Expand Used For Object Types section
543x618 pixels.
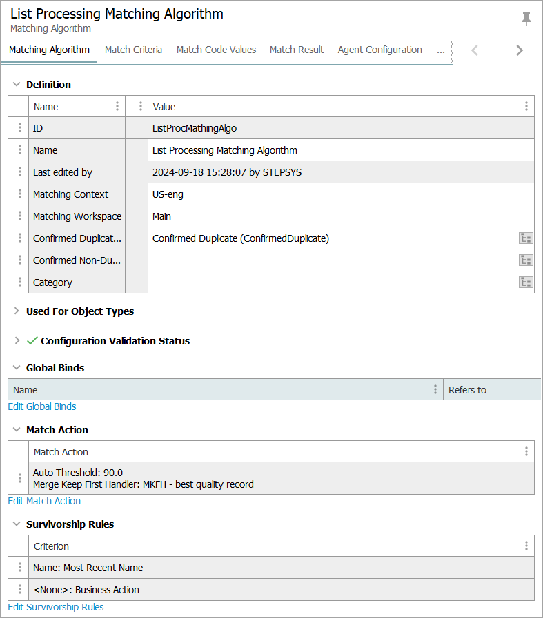coord(17,311)
